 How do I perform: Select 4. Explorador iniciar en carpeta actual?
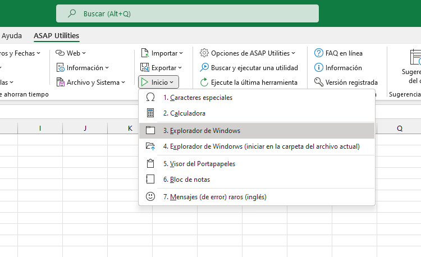point(257,146)
